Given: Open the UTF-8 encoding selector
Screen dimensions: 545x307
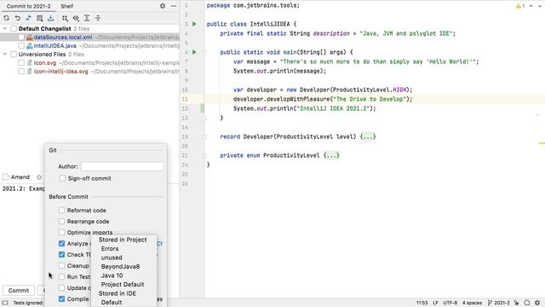Looking at the screenshot, I should pyautogui.click(x=450, y=303).
